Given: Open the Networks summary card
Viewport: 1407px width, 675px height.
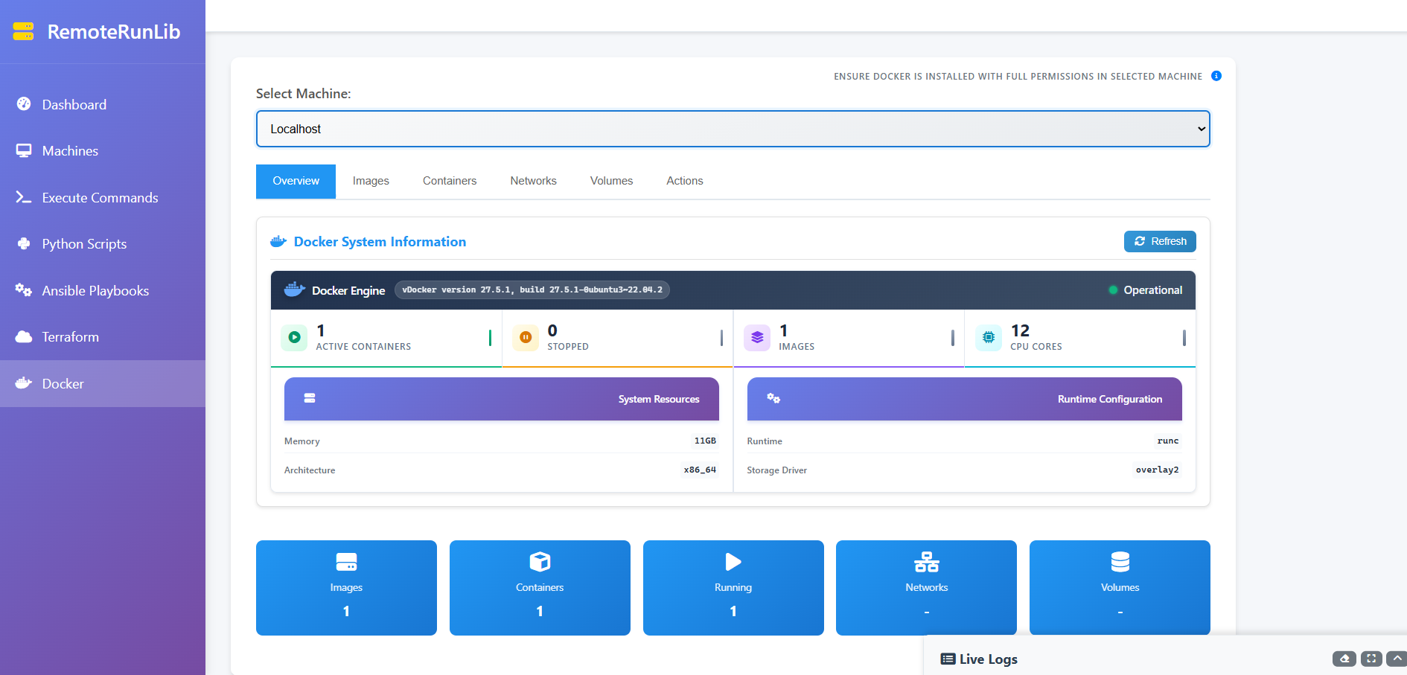Looking at the screenshot, I should coord(926,588).
